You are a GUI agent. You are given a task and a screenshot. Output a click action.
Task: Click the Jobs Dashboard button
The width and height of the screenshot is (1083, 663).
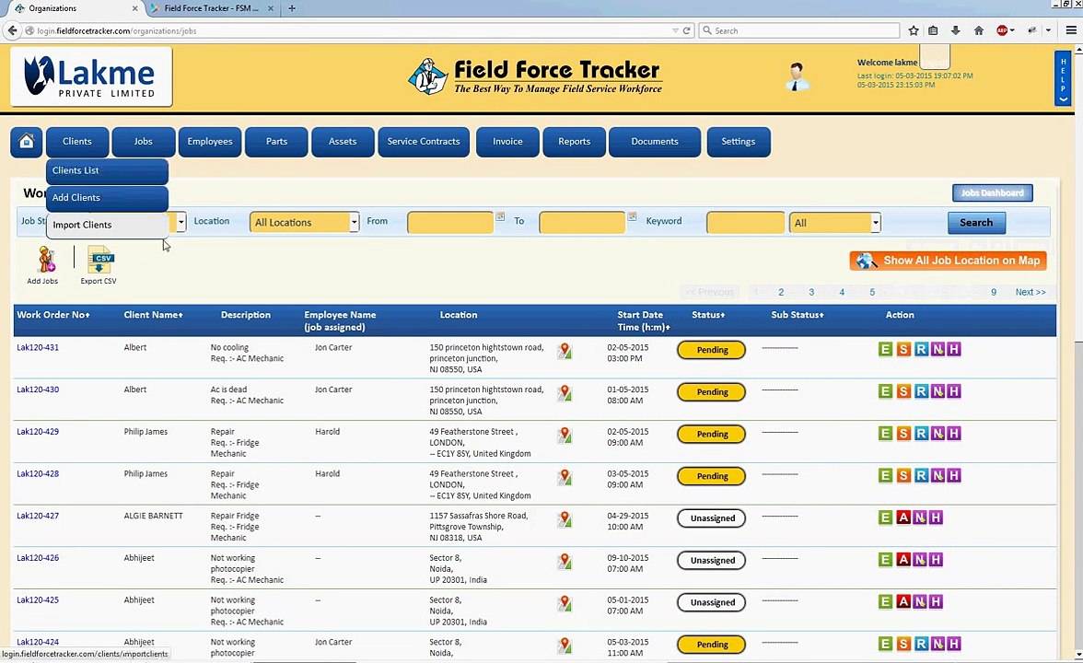[x=993, y=192]
